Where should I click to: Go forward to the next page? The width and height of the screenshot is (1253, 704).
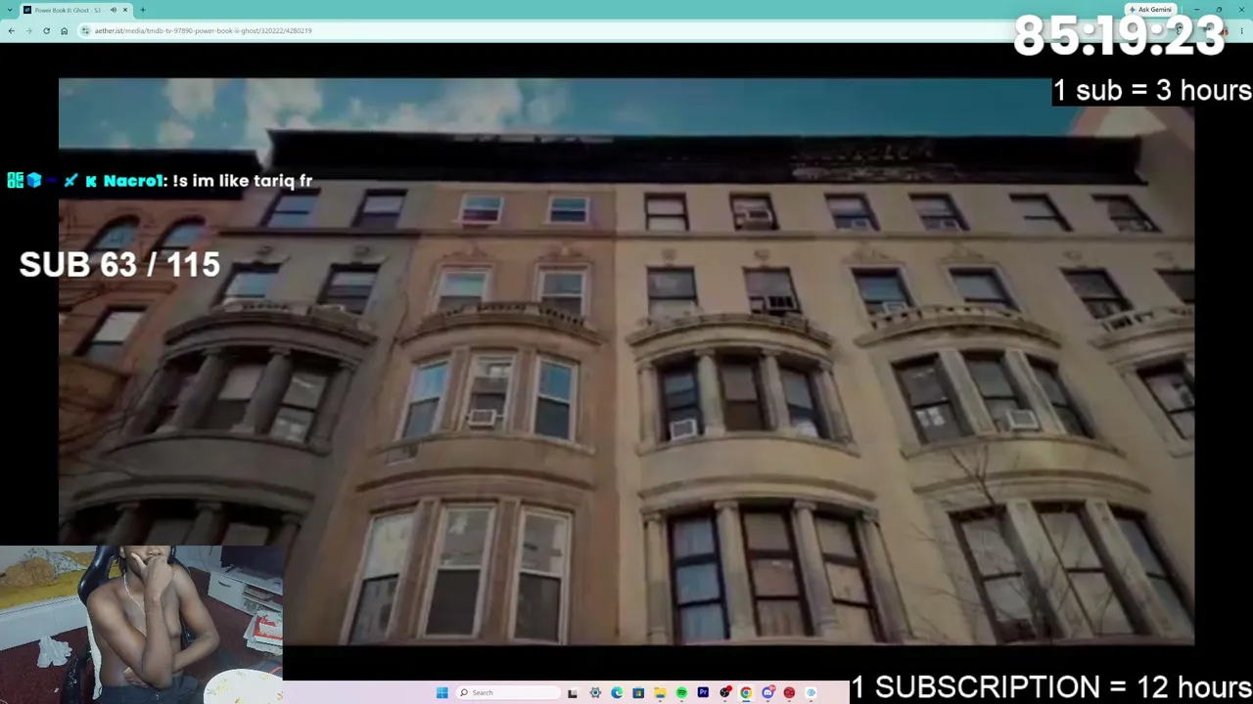click(x=28, y=30)
